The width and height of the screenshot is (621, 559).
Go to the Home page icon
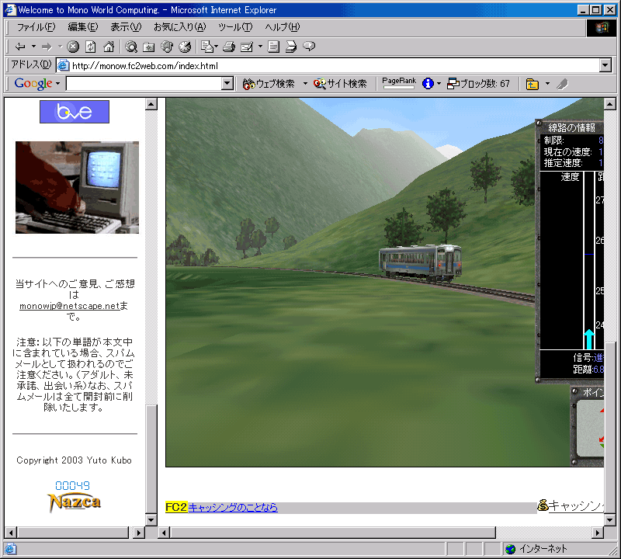109,47
